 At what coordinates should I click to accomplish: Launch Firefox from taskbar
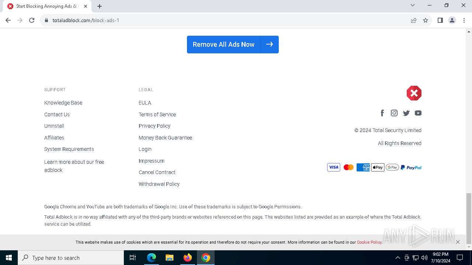(x=188, y=258)
